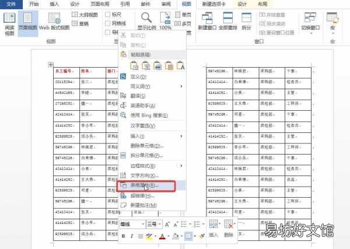Viewport: 350px width, 249px height.
Task: Switch to Page Layout (页面布局) tab
Action: click(100, 4)
